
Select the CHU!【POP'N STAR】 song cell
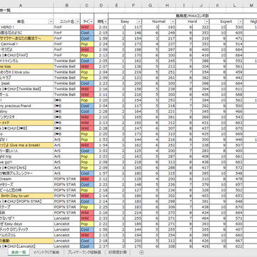click(26, 201)
